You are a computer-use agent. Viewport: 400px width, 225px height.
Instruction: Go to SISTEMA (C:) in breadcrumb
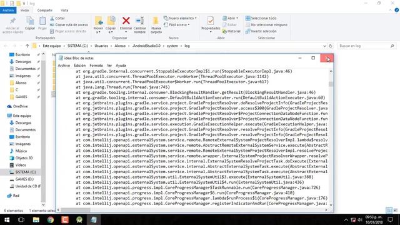click(77, 46)
